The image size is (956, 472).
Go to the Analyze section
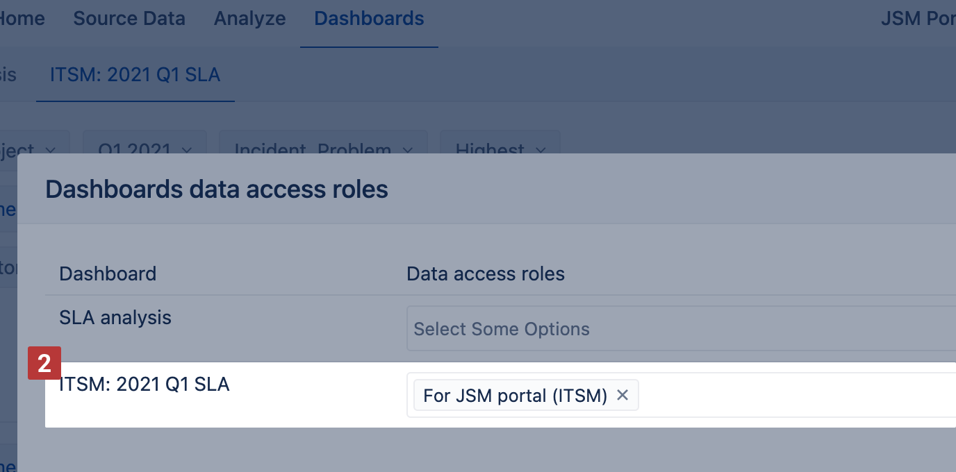point(249,19)
